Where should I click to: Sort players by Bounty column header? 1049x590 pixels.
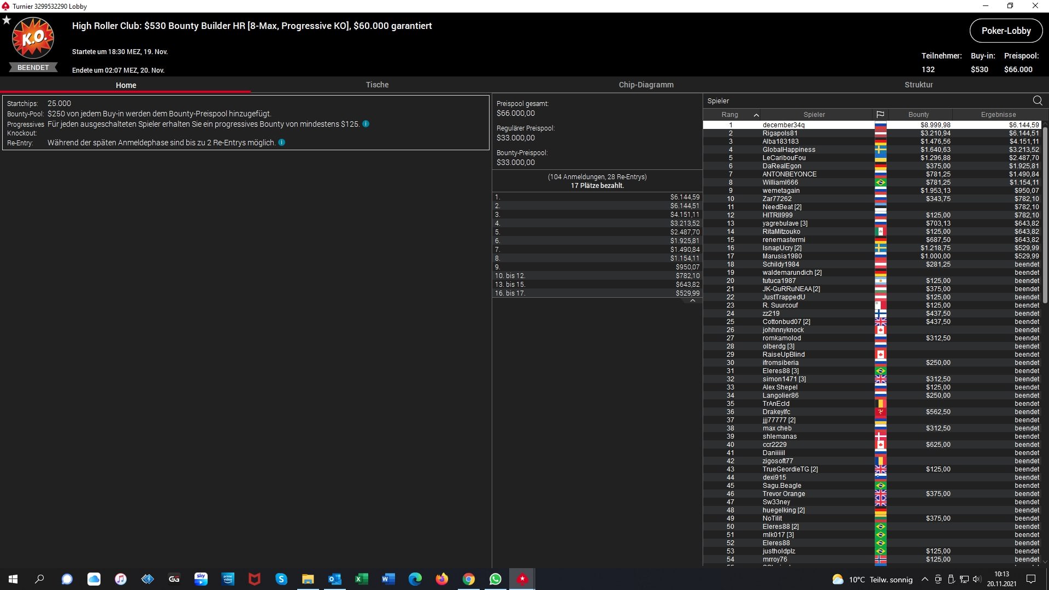click(918, 115)
